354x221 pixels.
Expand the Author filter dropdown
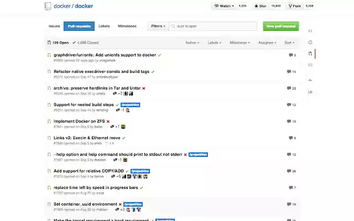click(192, 43)
